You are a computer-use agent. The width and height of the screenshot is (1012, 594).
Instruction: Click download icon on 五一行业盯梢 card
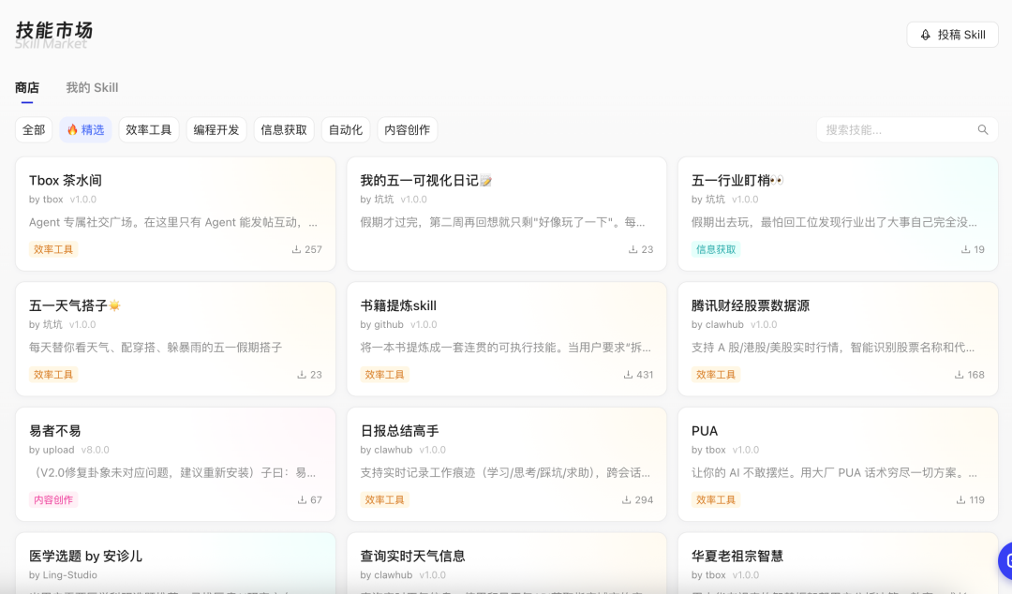pyautogui.click(x=965, y=249)
